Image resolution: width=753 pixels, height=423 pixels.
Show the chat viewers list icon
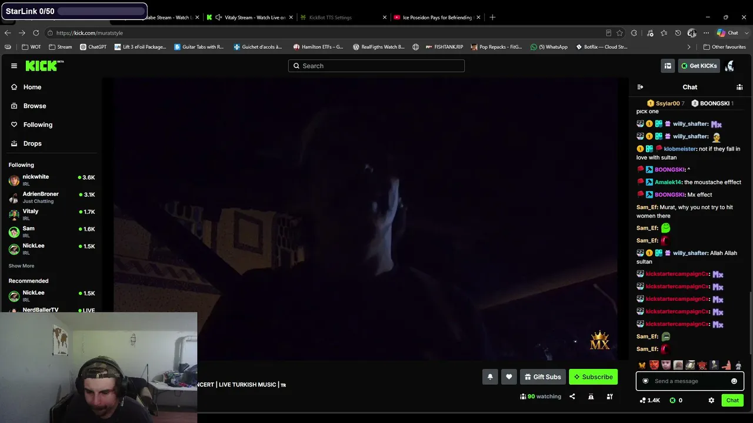[x=739, y=87]
